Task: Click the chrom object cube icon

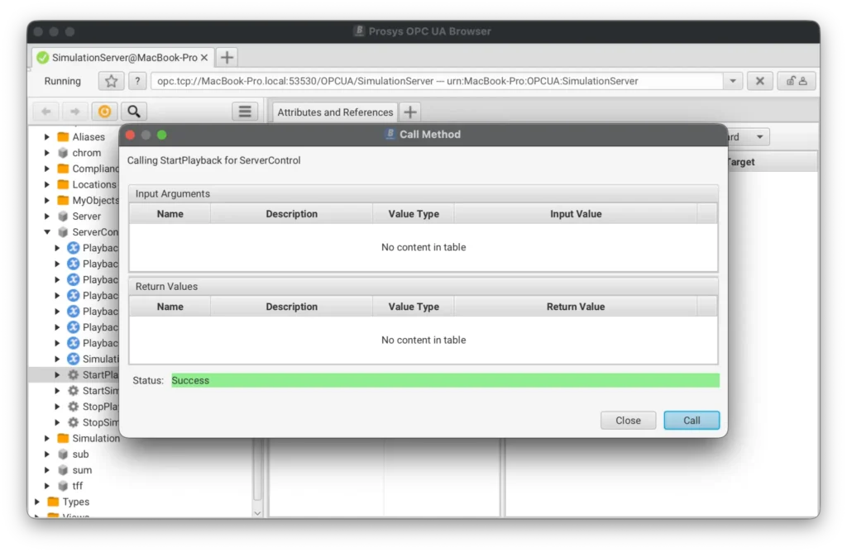Action: 63,153
